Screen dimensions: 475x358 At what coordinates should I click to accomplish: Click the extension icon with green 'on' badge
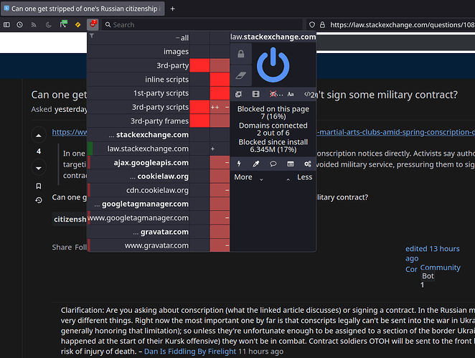(x=63, y=24)
